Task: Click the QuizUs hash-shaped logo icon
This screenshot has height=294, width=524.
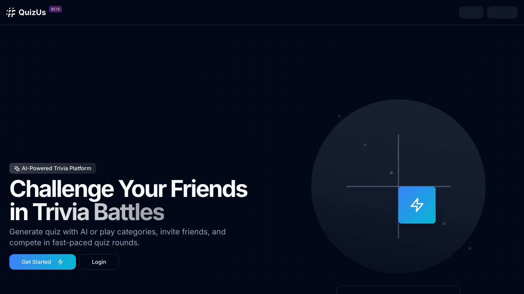Action: point(11,12)
